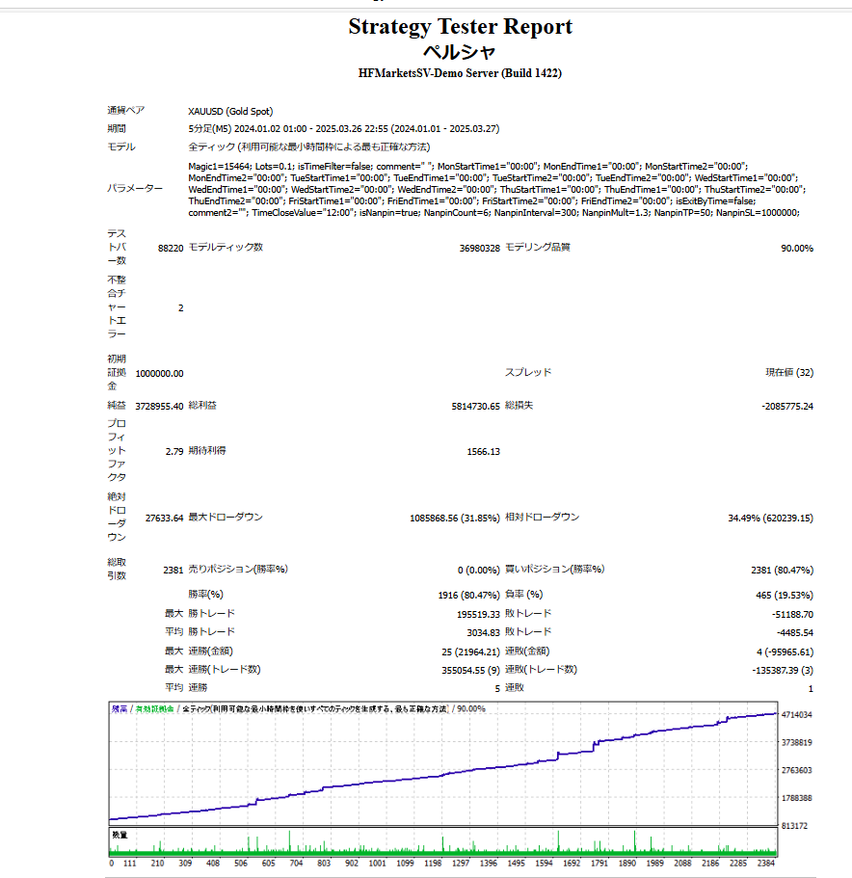Click the total trades value 2381
The width and height of the screenshot is (852, 878).
coord(173,570)
